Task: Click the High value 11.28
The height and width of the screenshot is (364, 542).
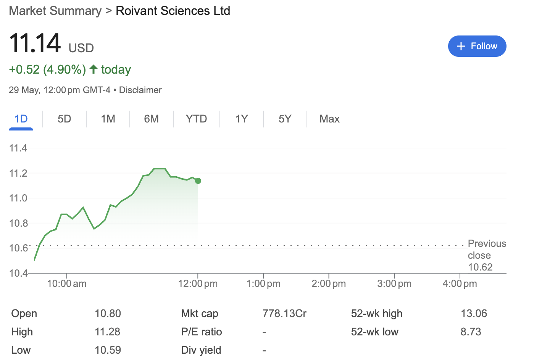Action: point(107,332)
